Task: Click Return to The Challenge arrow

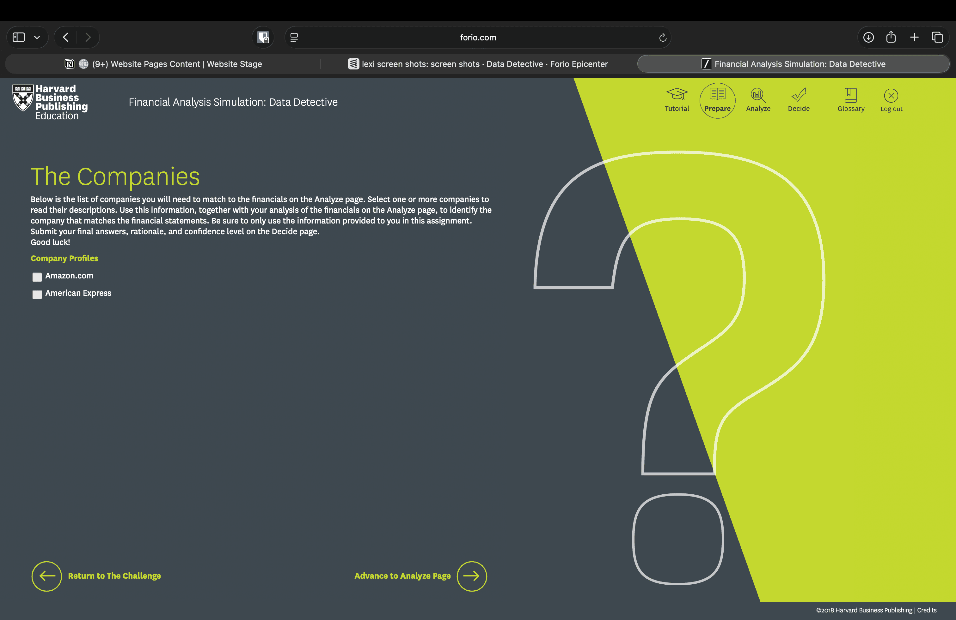Action: [x=46, y=576]
